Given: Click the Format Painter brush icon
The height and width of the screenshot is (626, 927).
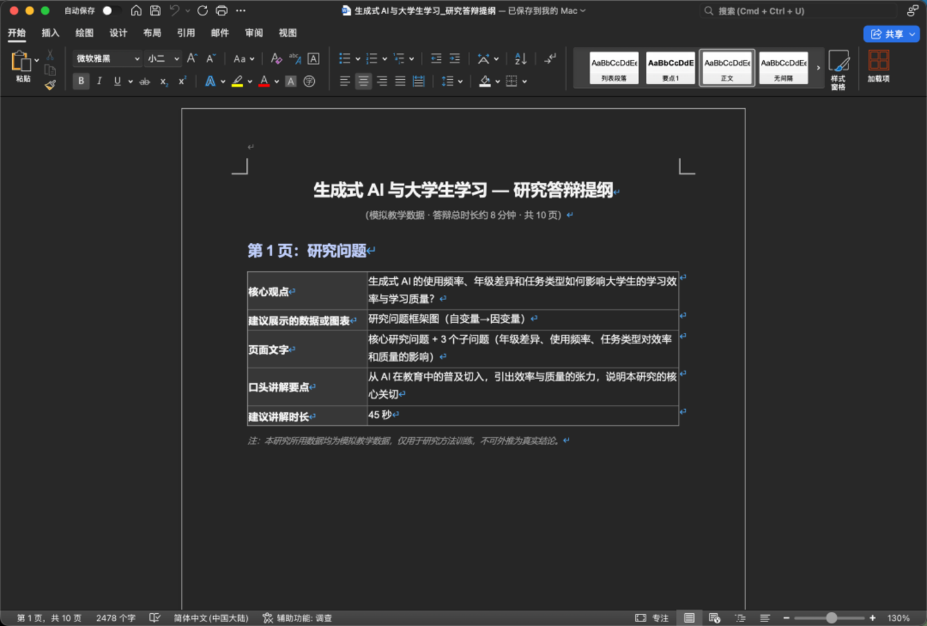Looking at the screenshot, I should click(x=50, y=84).
